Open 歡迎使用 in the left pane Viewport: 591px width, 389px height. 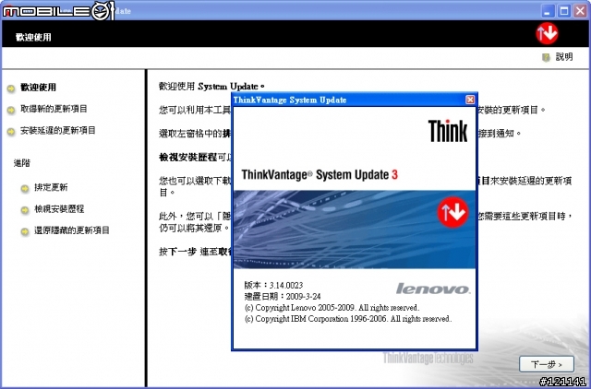point(38,88)
